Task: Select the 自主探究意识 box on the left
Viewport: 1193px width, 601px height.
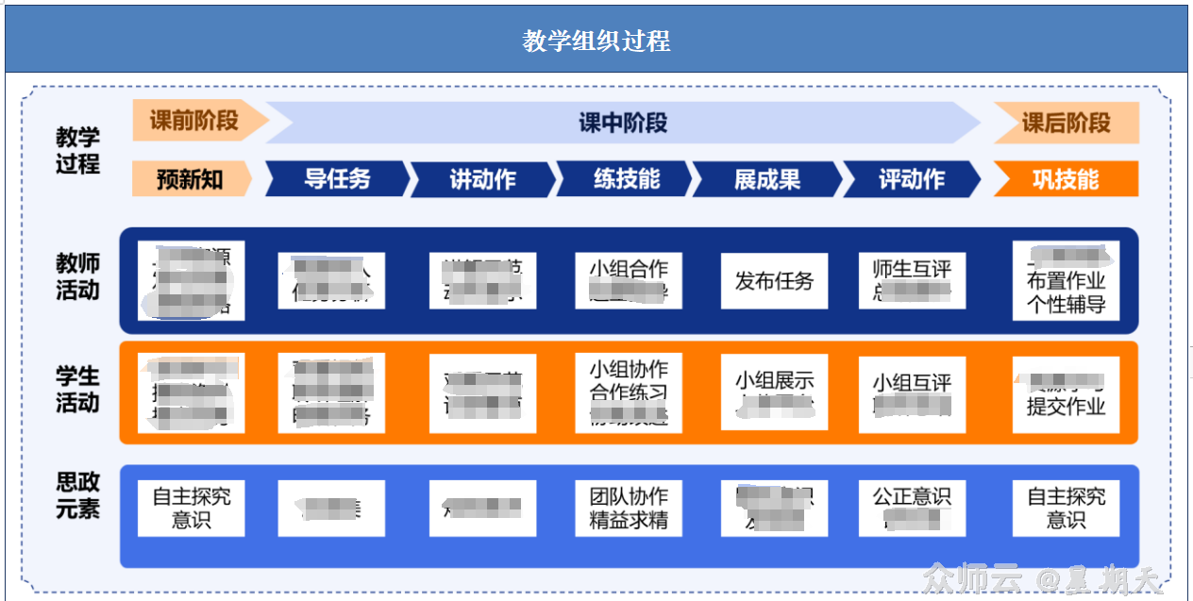Action: click(x=192, y=508)
